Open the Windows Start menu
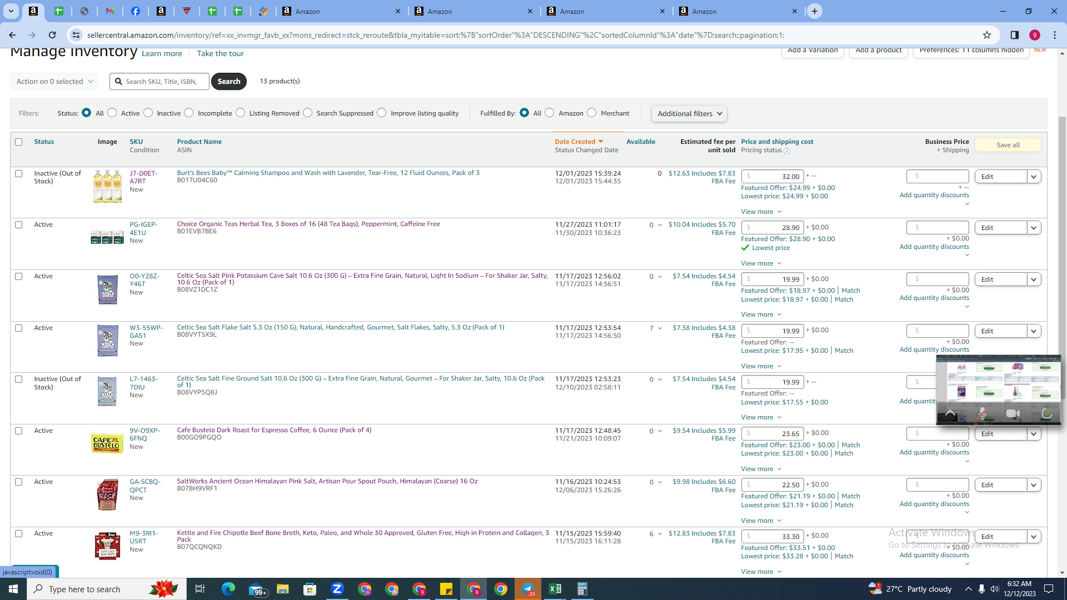1067x600 pixels. 13,589
